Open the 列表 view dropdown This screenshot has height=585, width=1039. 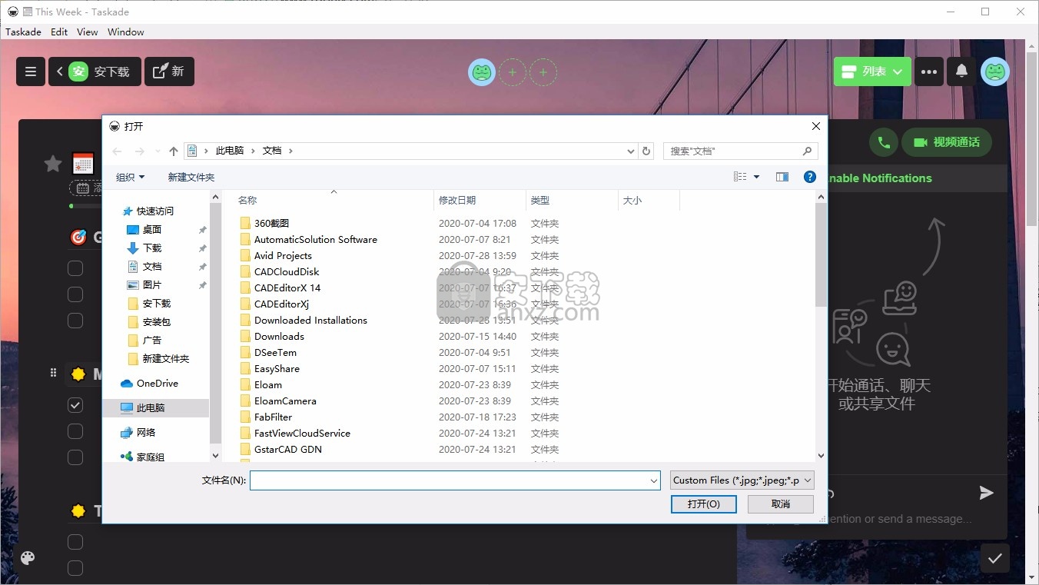point(872,71)
